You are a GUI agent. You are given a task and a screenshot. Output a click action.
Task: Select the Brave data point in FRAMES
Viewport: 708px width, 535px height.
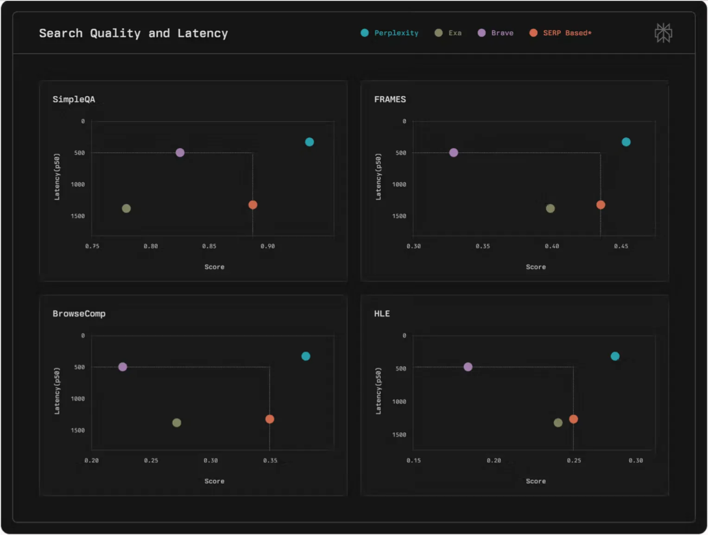point(454,153)
